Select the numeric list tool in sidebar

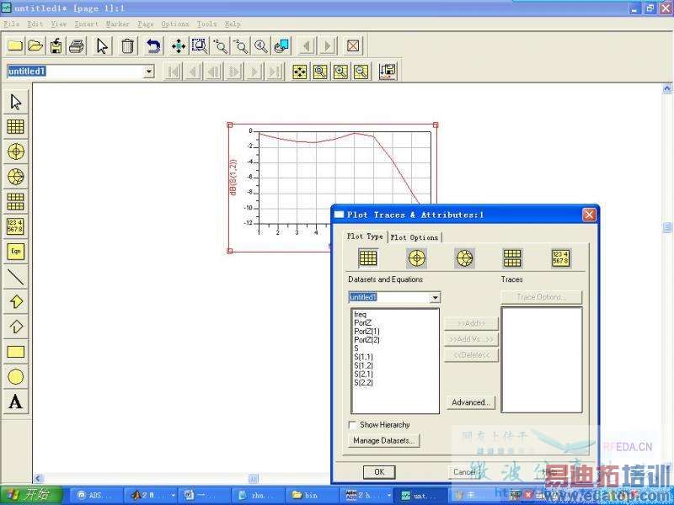(x=16, y=226)
